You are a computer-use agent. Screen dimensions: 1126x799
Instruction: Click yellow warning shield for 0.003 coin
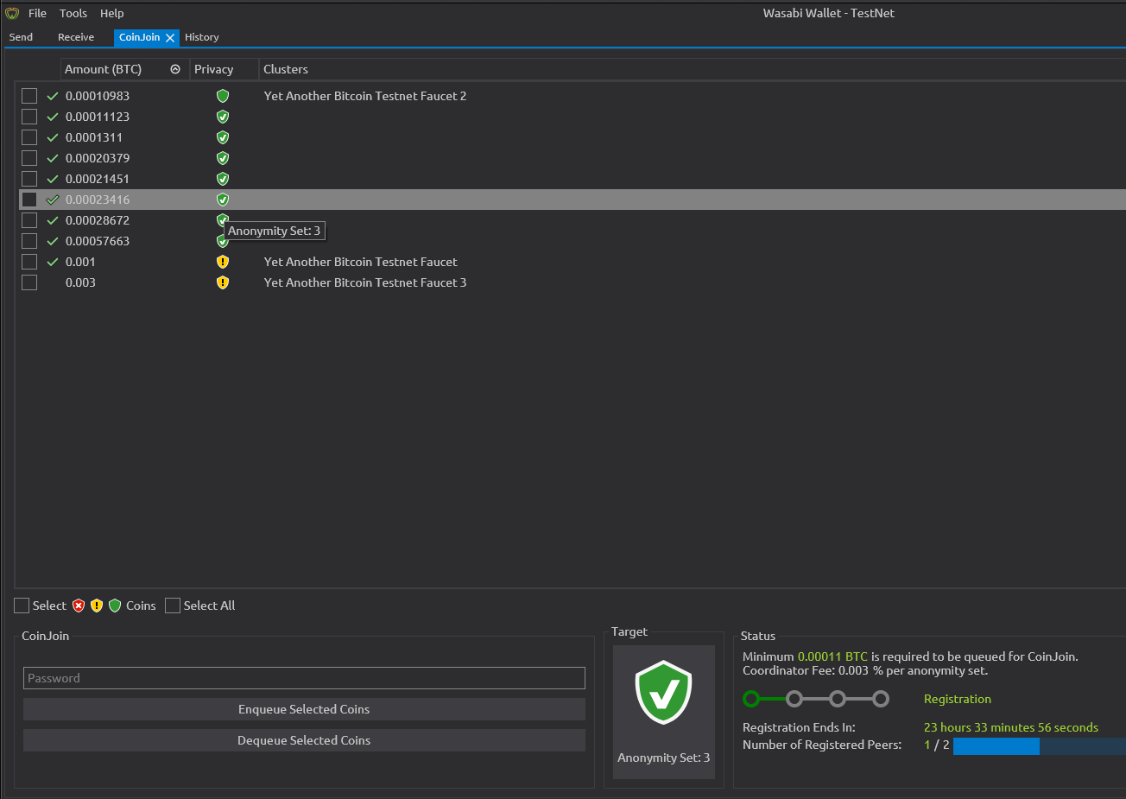pos(223,282)
